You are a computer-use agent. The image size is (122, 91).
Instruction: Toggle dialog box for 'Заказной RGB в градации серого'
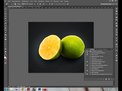87,62
